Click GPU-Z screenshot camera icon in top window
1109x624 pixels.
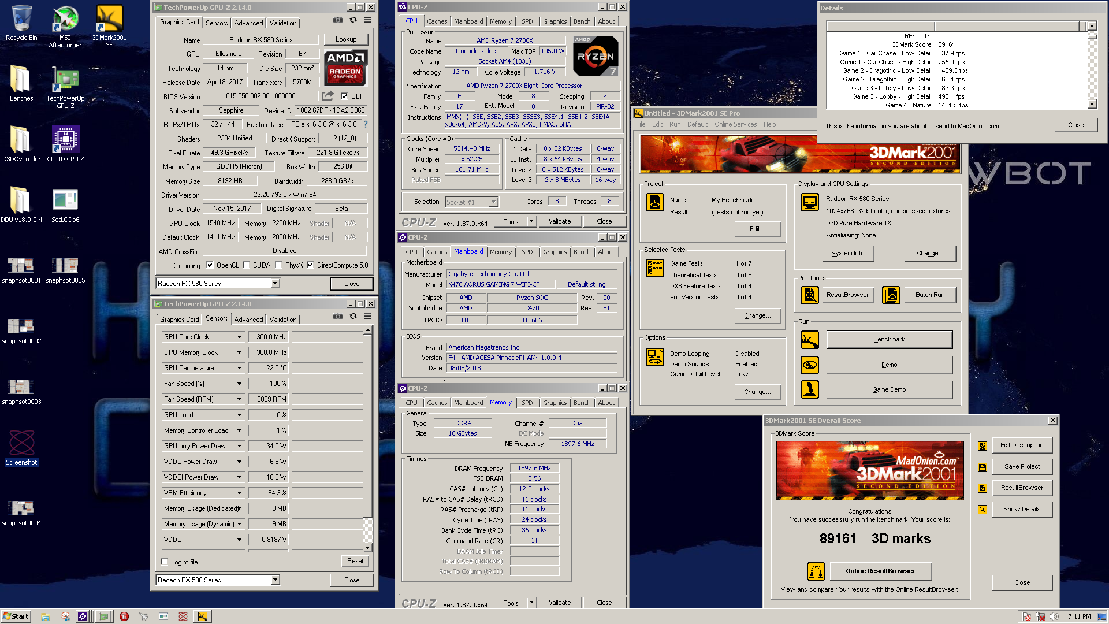pyautogui.click(x=338, y=20)
